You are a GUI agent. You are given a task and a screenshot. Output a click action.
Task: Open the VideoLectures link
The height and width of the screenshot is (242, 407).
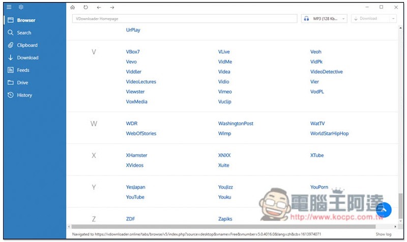[141, 82]
